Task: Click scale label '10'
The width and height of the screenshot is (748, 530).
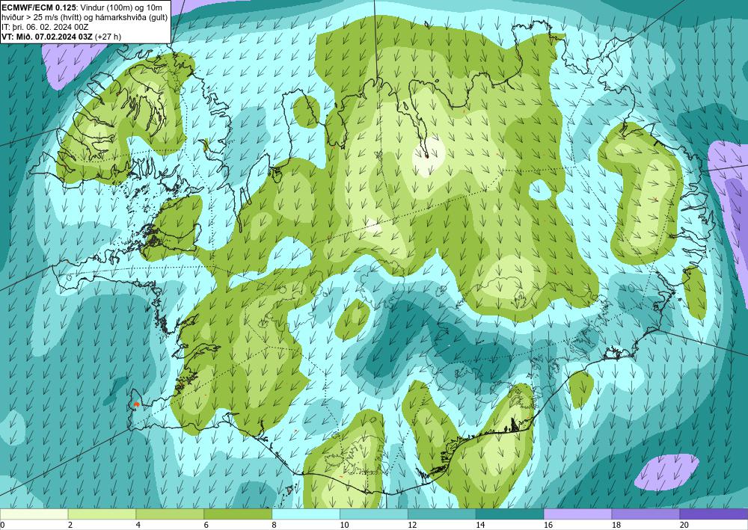Action: pyautogui.click(x=344, y=526)
